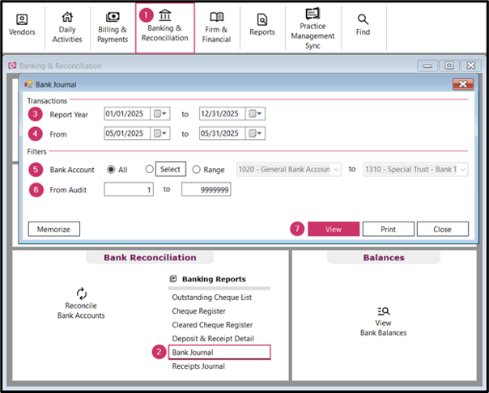Click the Print button

(389, 229)
